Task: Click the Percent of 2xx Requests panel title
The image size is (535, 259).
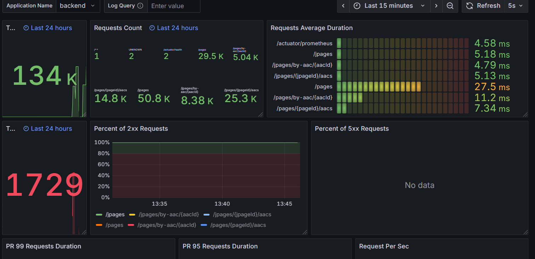Action: click(131, 129)
